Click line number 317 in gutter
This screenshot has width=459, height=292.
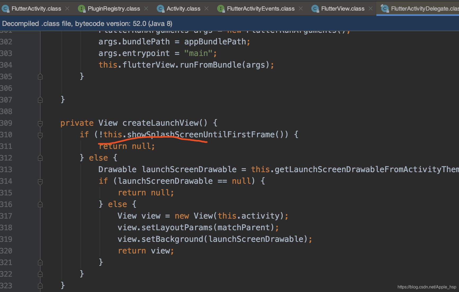click(6, 216)
